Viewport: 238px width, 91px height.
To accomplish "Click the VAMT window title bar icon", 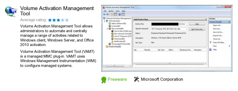I will [x=104, y=7].
